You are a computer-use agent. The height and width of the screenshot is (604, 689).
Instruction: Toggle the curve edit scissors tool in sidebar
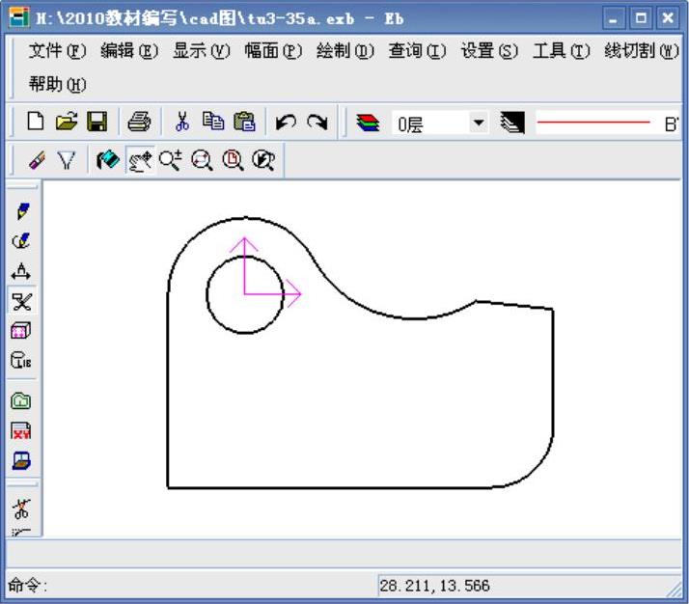22,301
